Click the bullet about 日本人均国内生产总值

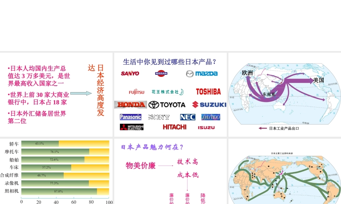[x=39, y=76]
